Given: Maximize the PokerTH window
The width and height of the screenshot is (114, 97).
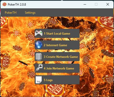Looking at the screenshot, I should tap(96, 4).
